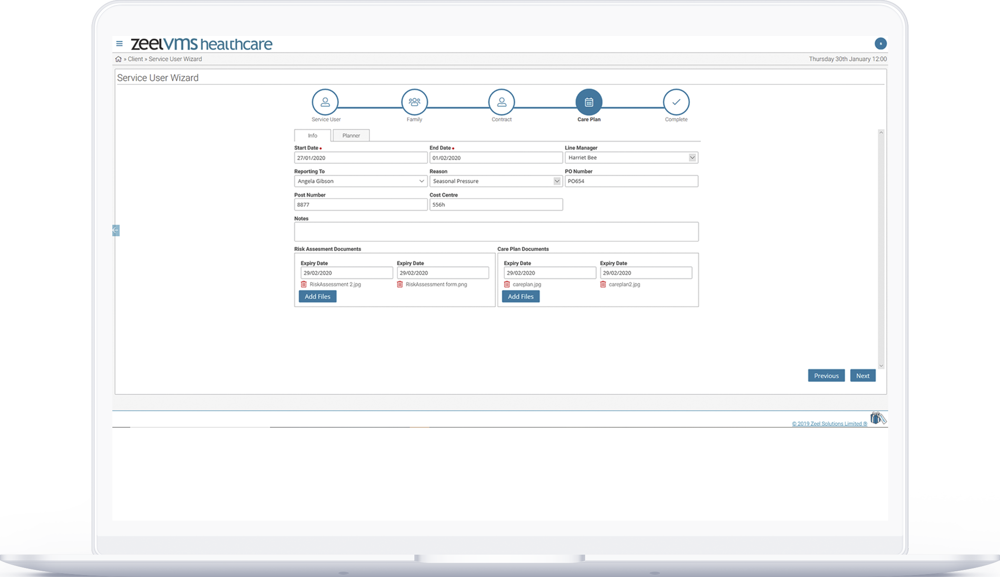The height and width of the screenshot is (577, 1000).
Task: Delete RiskAssessment 2.jpg via trash icon
Action: (304, 284)
